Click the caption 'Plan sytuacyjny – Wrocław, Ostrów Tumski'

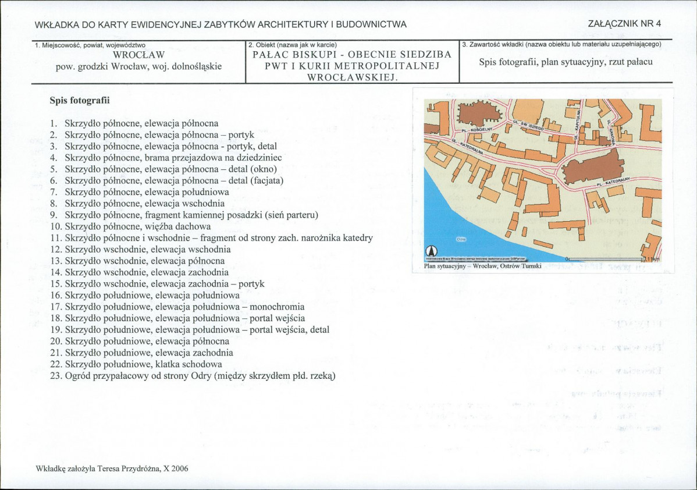point(483,266)
